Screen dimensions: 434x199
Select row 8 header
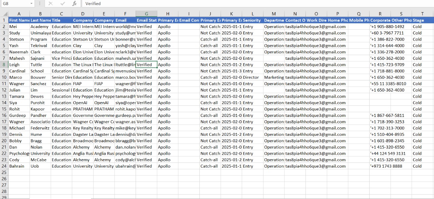(x=4, y=65)
